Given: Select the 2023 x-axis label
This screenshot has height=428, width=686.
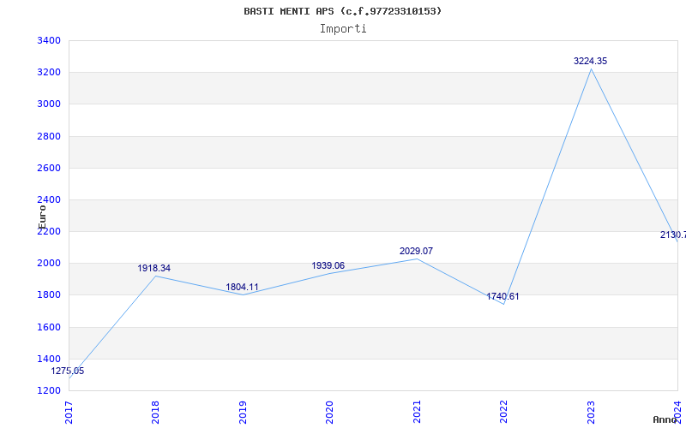Looking at the screenshot, I should click(x=591, y=411).
